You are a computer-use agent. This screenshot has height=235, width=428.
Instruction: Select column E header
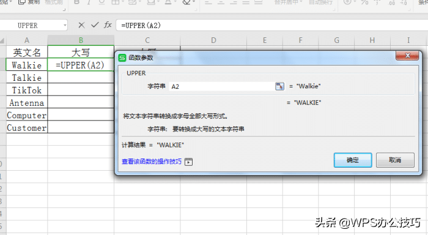coord(265,40)
